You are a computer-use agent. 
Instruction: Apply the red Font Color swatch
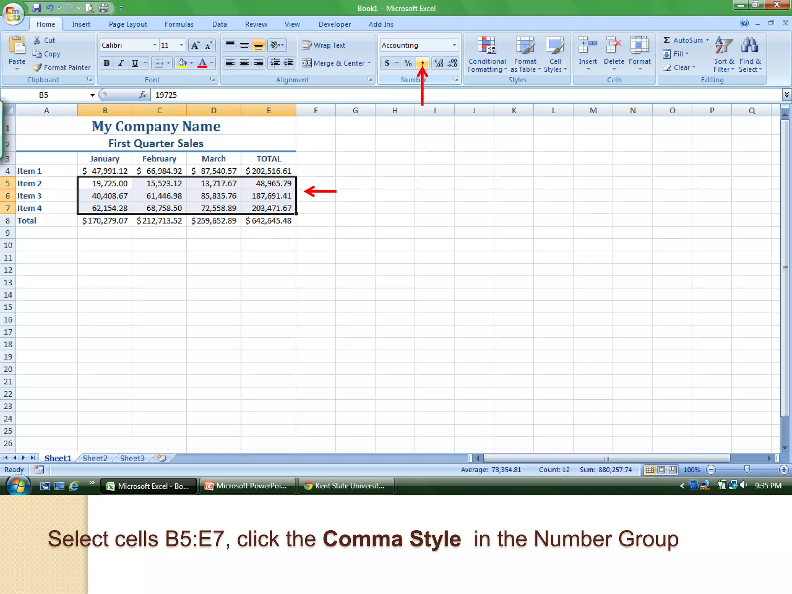(202, 63)
